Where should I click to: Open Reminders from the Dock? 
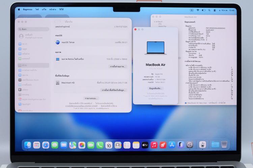[127, 145]
